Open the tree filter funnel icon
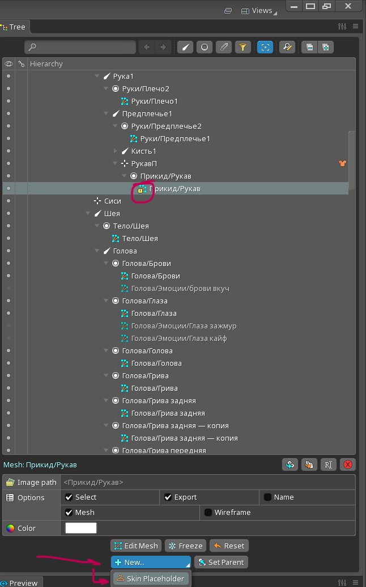The width and height of the screenshot is (366, 587). 243,47
